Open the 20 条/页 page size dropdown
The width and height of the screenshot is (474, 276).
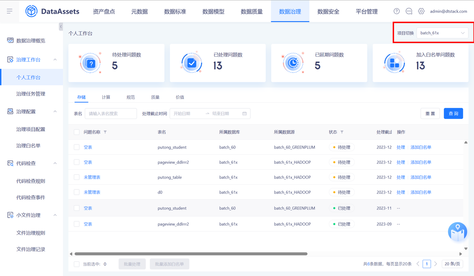(452, 264)
